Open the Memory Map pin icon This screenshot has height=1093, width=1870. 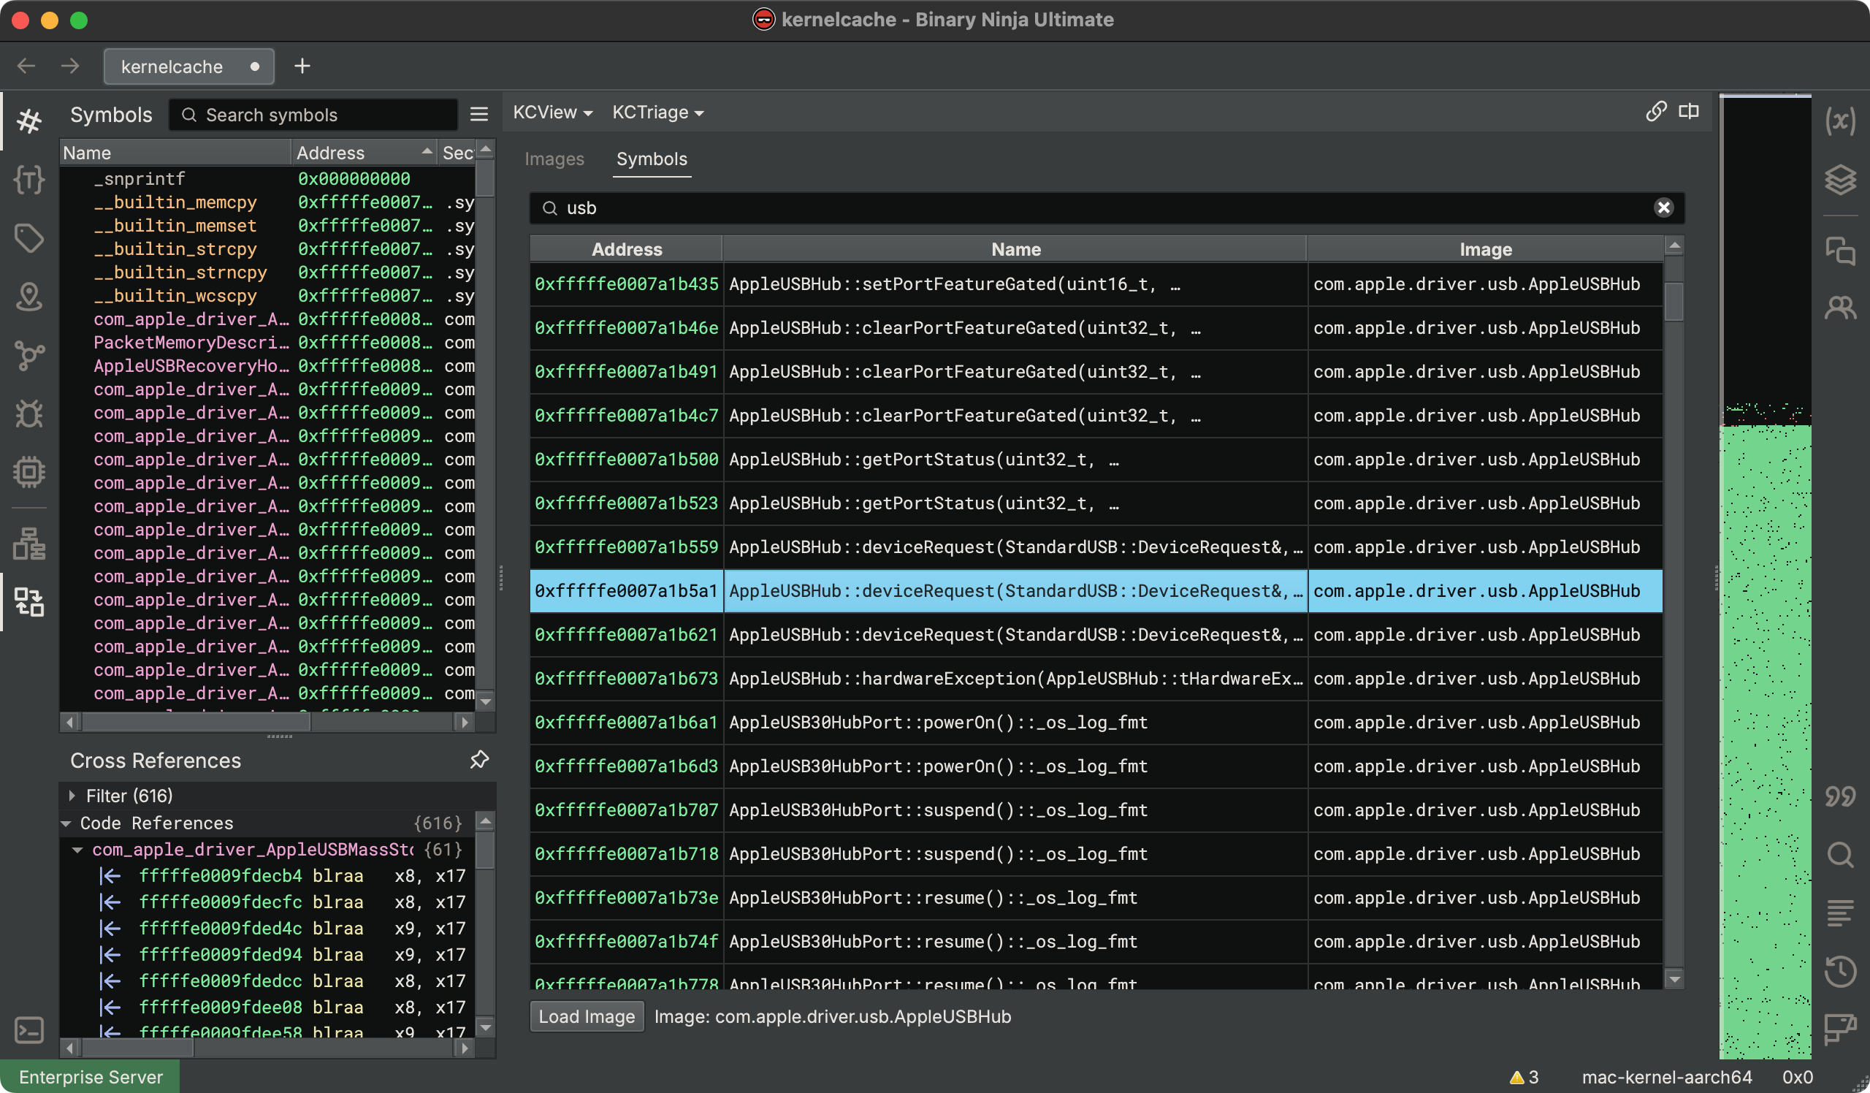pos(29,297)
